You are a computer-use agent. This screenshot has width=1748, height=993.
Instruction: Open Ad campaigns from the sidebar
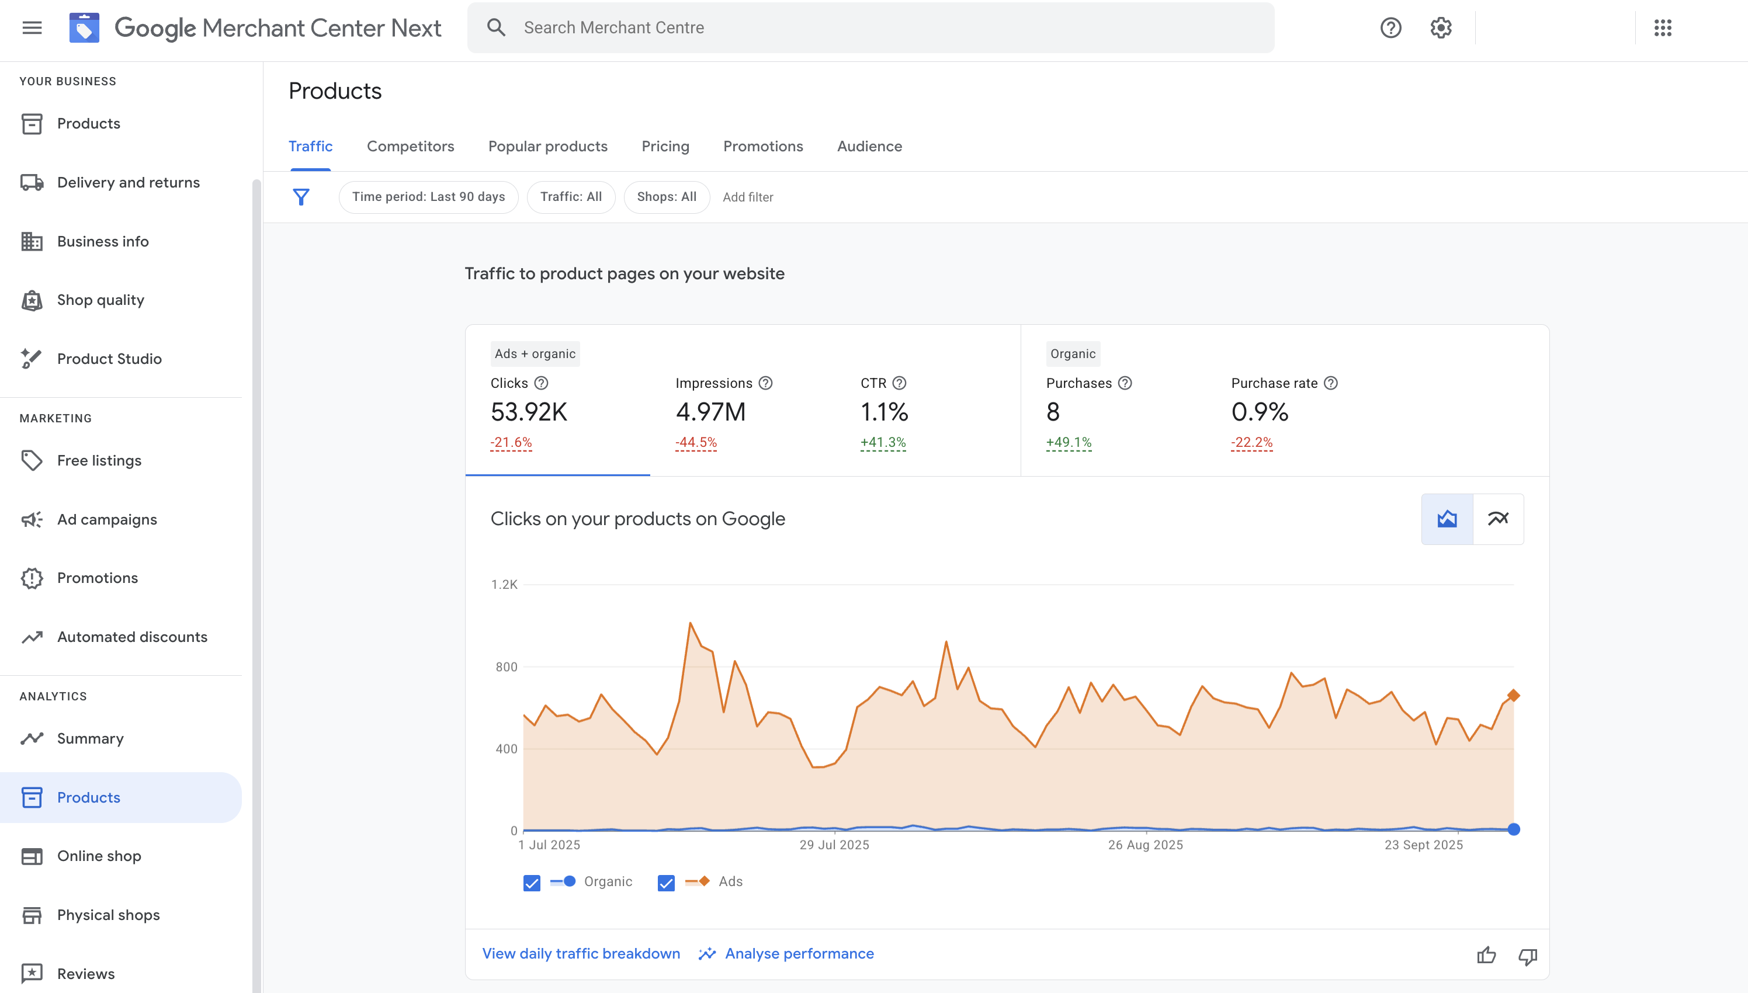tap(106, 519)
